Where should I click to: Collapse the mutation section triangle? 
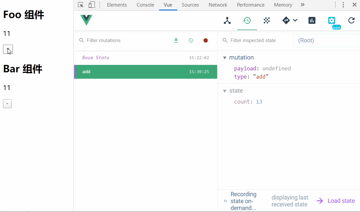tap(225, 58)
